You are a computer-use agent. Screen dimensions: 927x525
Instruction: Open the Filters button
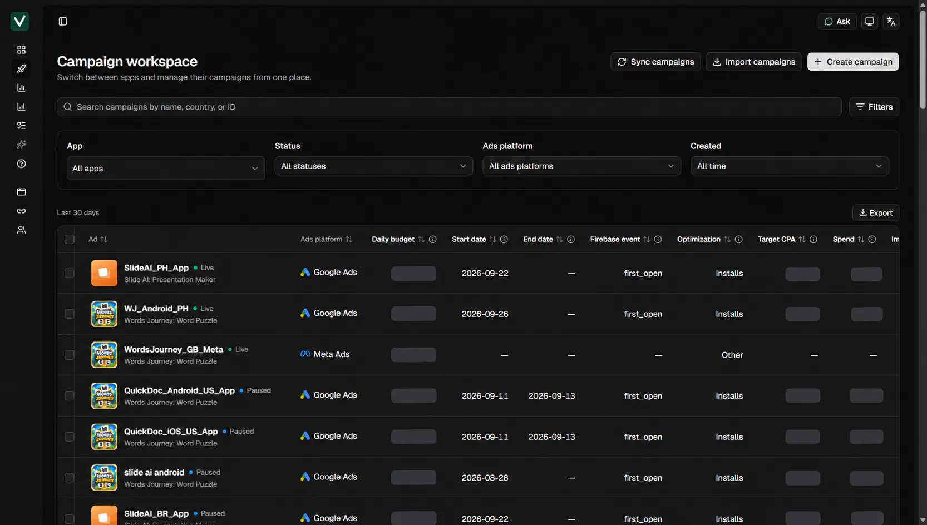coord(874,107)
